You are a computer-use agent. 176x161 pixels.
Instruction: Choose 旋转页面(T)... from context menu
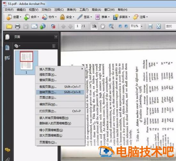60,92
